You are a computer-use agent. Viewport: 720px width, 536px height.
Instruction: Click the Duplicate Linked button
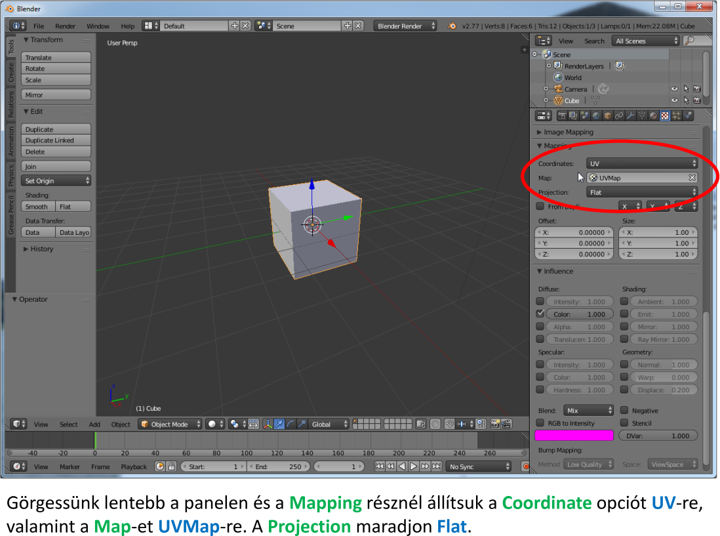point(56,140)
